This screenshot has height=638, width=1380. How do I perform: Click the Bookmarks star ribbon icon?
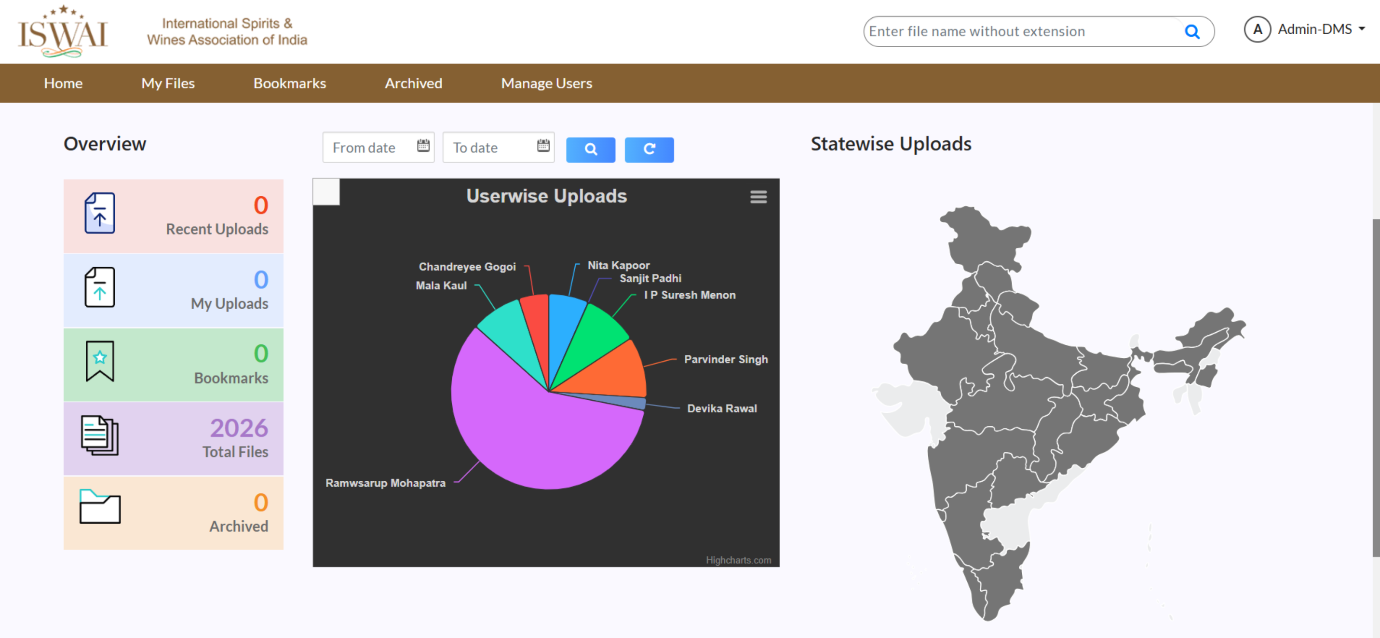click(x=100, y=362)
